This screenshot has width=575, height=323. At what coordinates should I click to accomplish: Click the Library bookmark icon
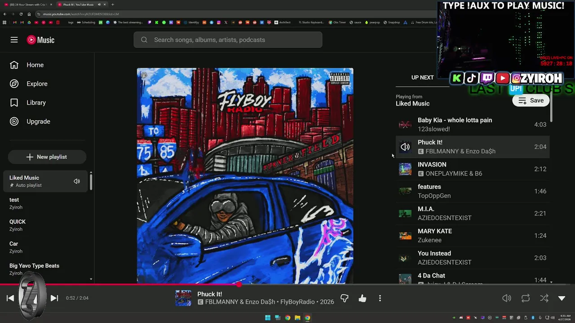14,103
